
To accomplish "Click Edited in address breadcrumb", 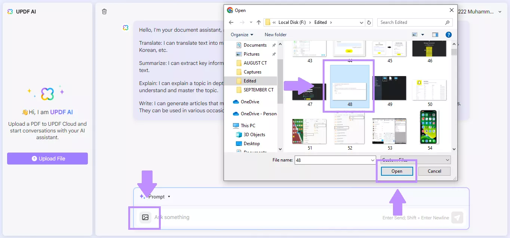I will click(x=320, y=22).
